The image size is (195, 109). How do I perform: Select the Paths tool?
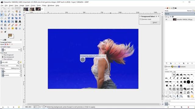coord(5,15)
